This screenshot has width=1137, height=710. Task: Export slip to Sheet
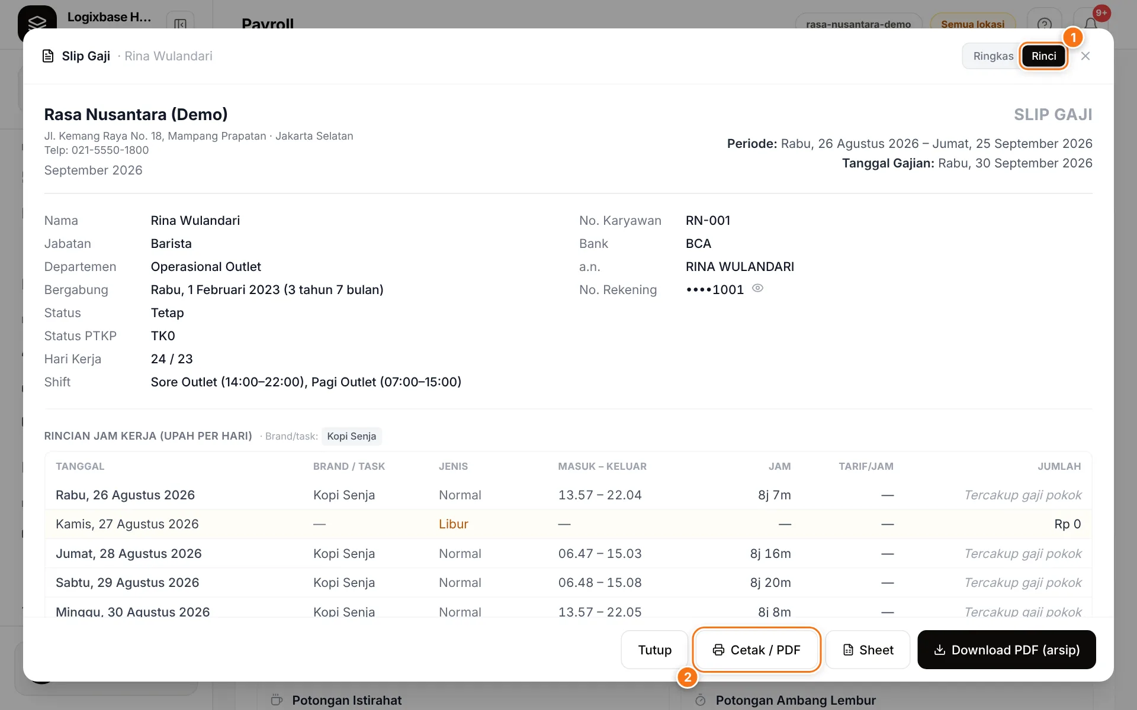868,650
